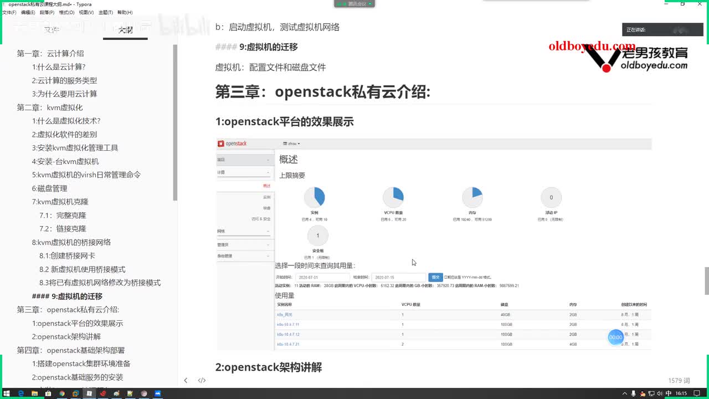Go to outline item 8.3将已有虚拟机网络修改为桥接模式
Viewport: 709px width, 399px height.
(x=100, y=283)
